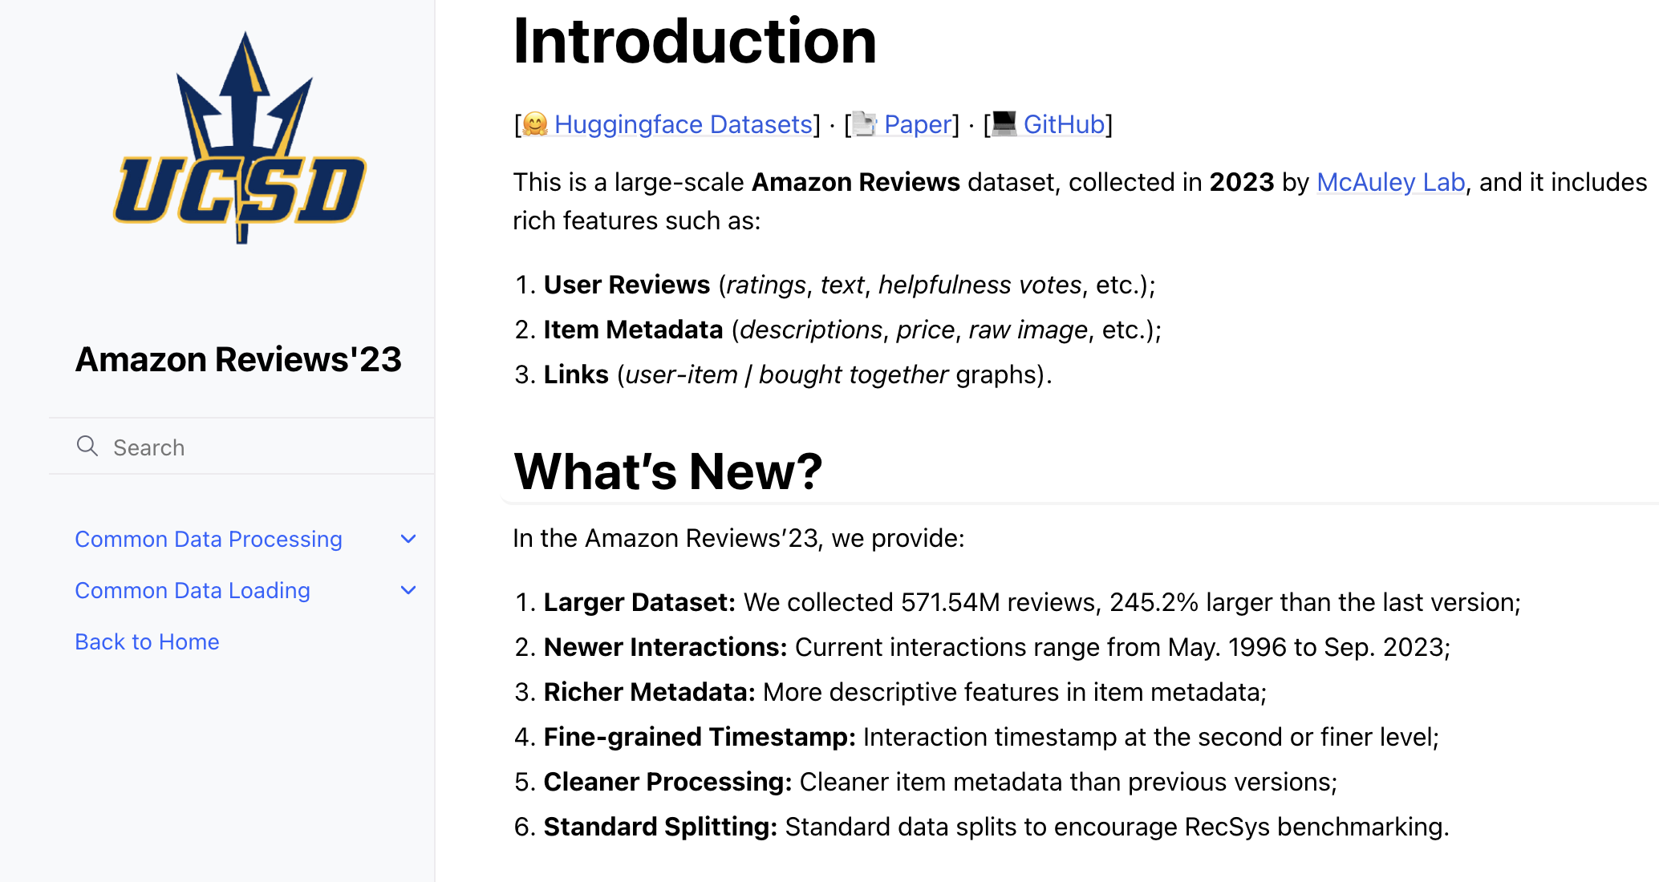Click the hugging face emoji icon
This screenshot has height=882, width=1659.
tap(535, 124)
